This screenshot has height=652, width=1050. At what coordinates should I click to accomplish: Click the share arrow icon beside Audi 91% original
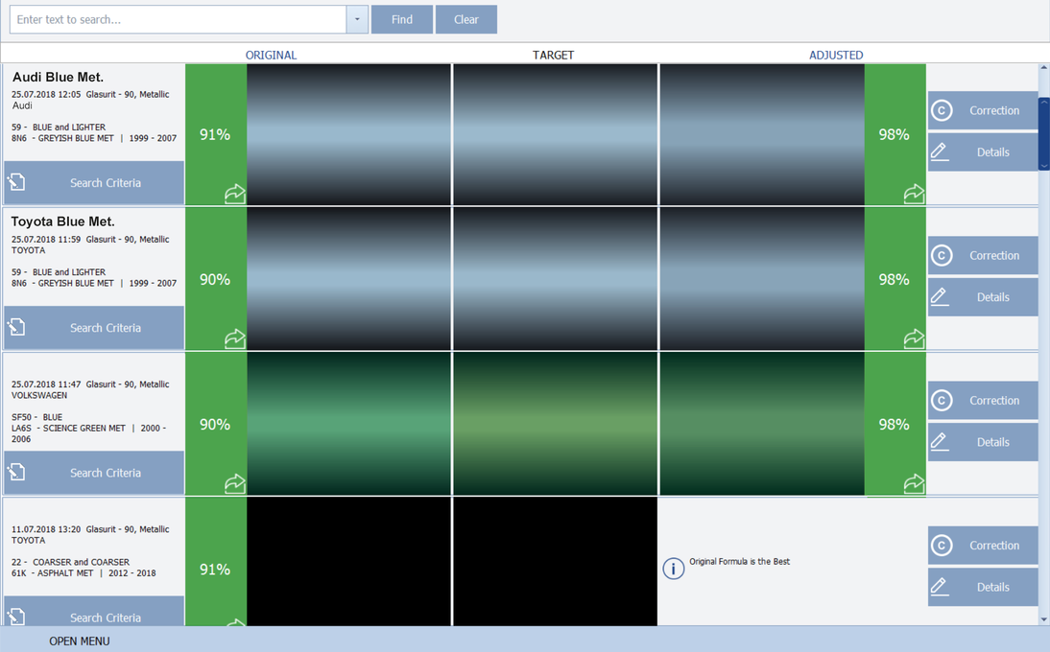click(x=235, y=194)
